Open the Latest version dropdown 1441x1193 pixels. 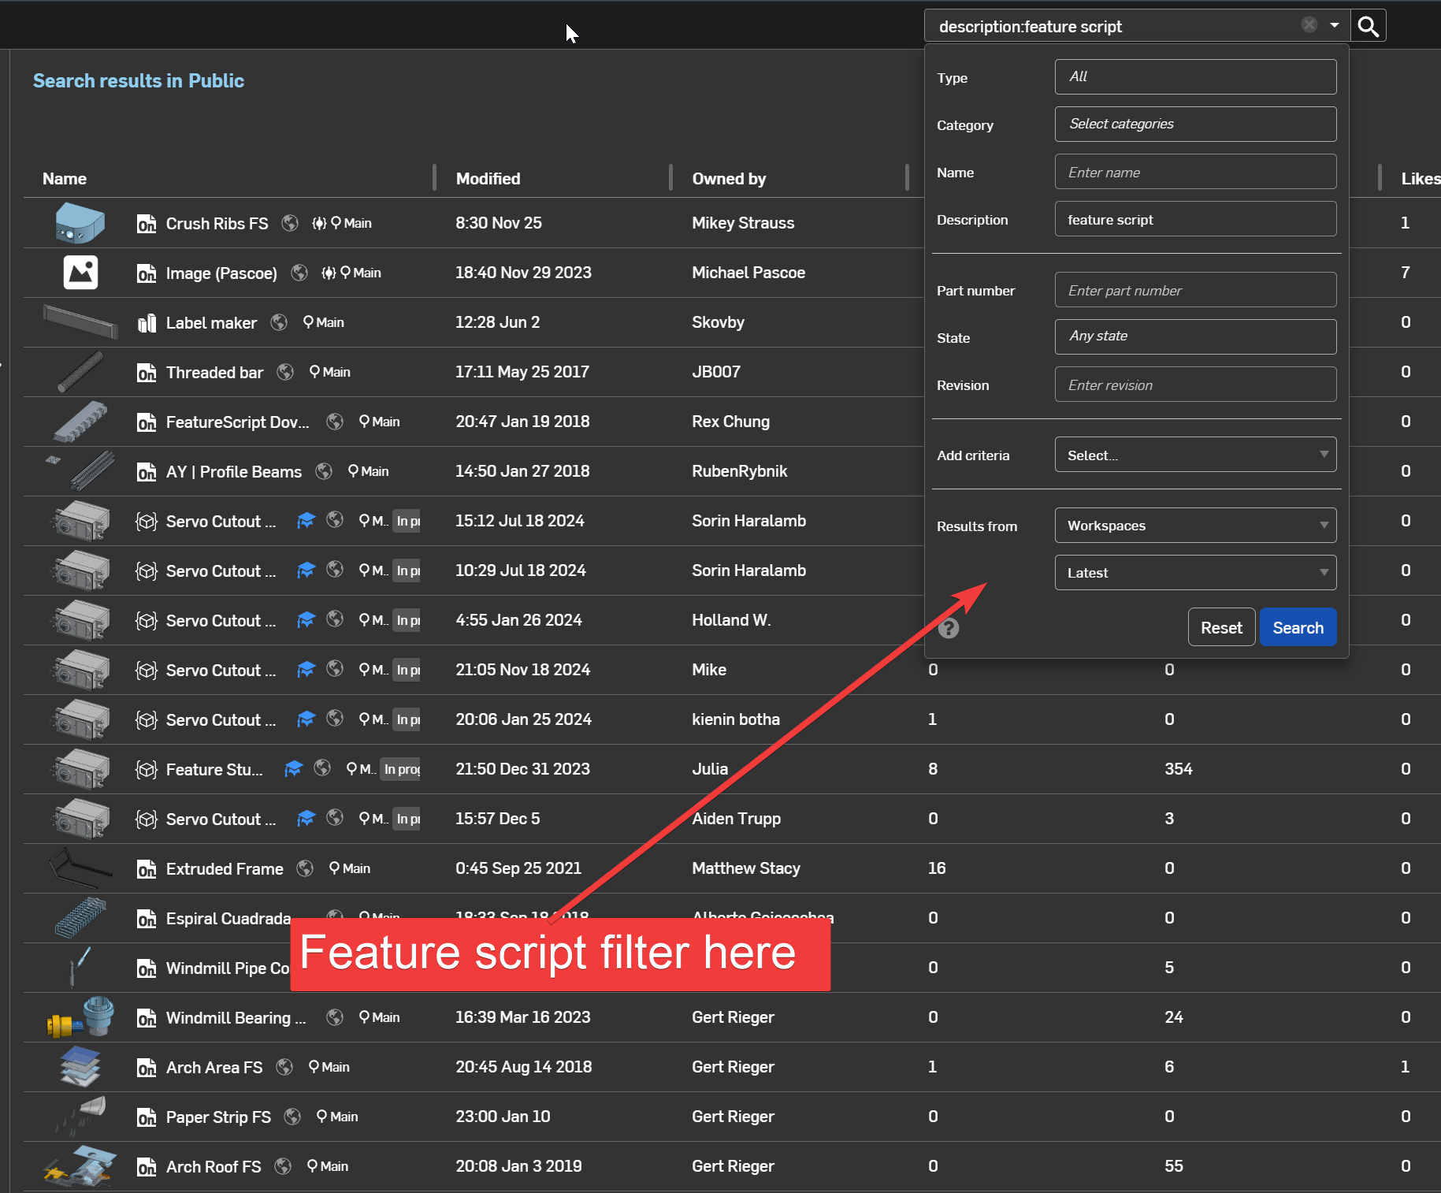click(1194, 573)
